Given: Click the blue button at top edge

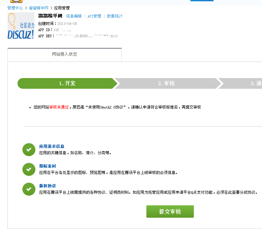Looking at the screenshot, I should (202, 1).
